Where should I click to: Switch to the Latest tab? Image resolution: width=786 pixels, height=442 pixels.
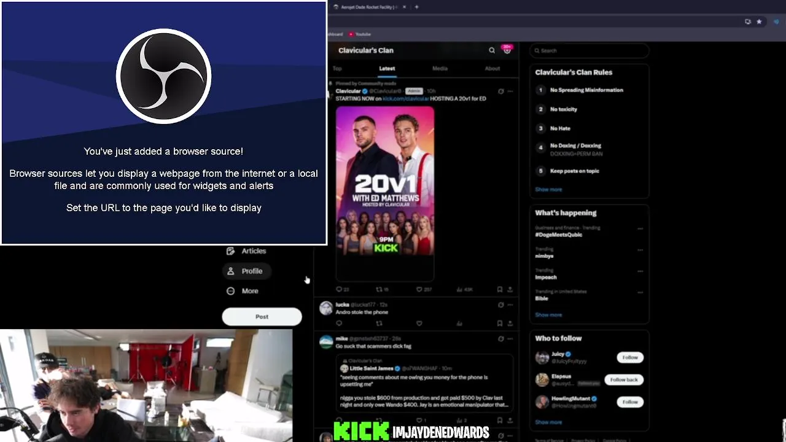click(x=387, y=69)
